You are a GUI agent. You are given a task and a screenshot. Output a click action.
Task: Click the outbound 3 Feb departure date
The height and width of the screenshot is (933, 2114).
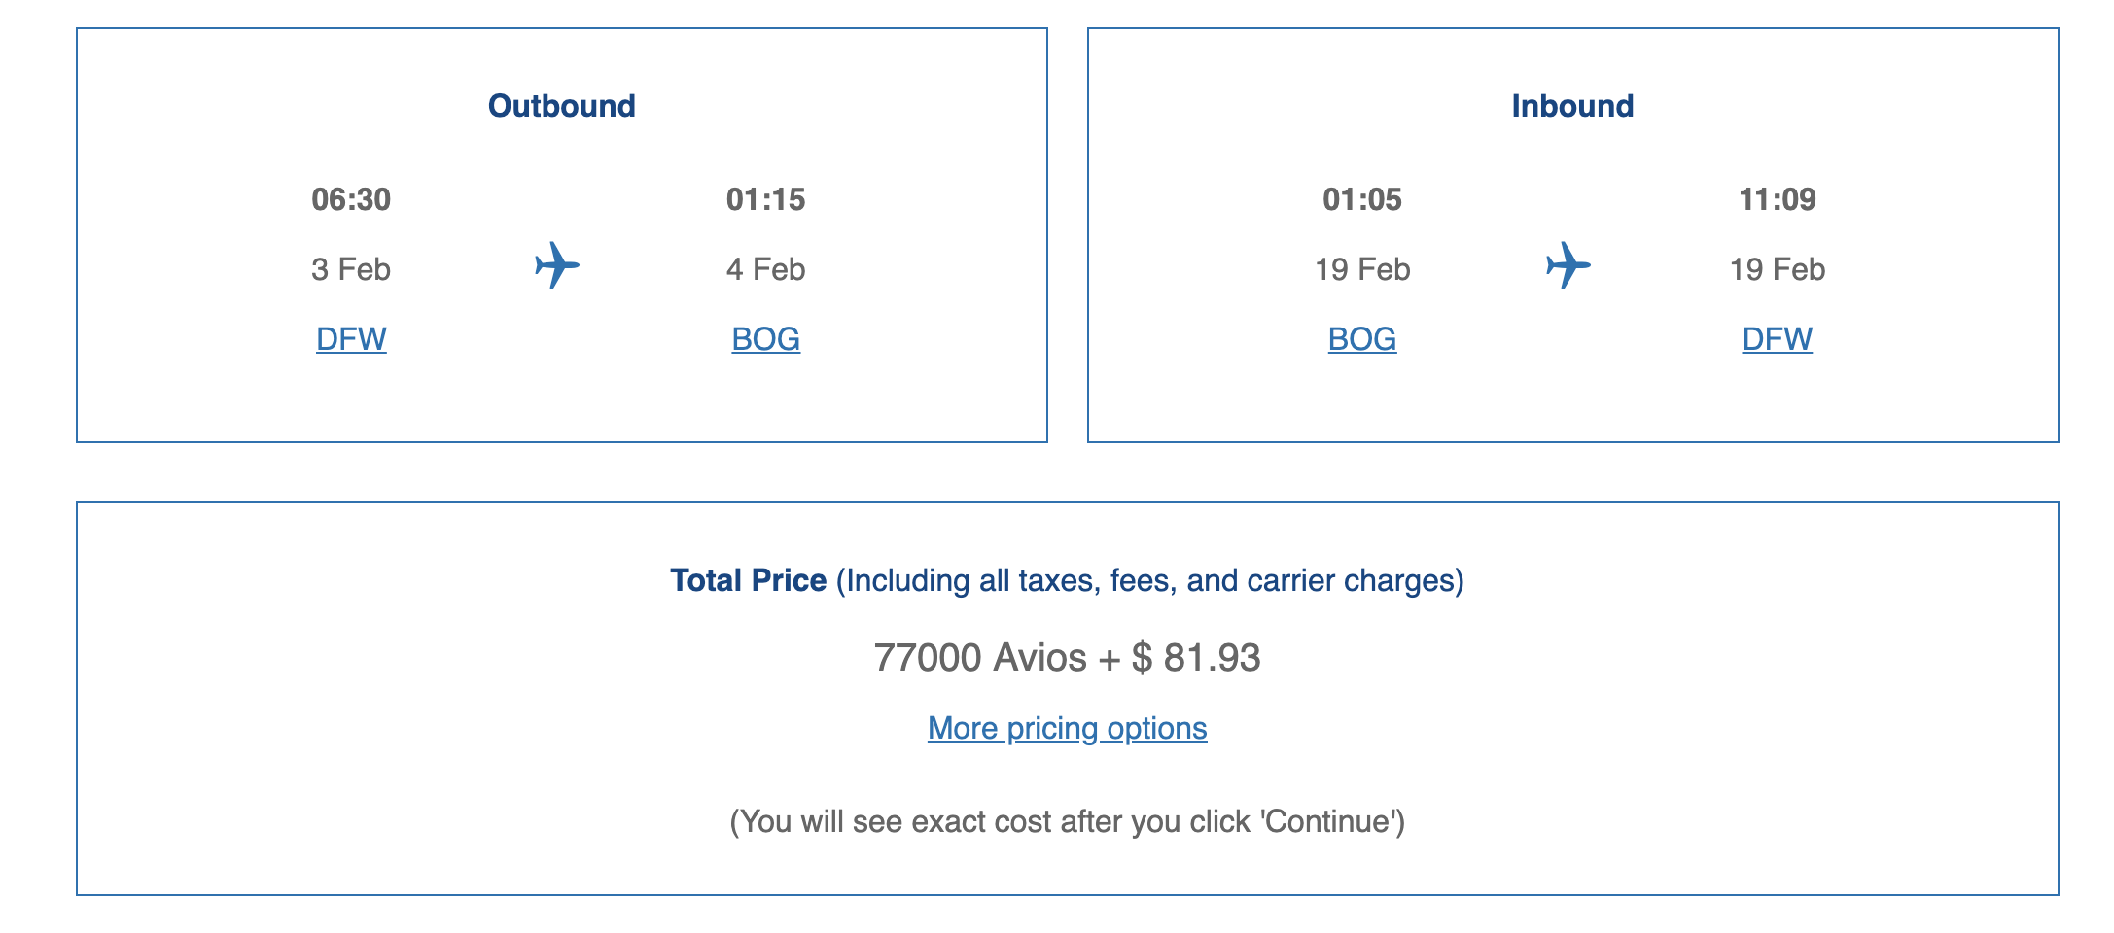tap(351, 269)
